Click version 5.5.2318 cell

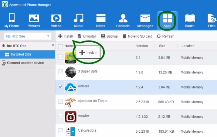coord(142,131)
